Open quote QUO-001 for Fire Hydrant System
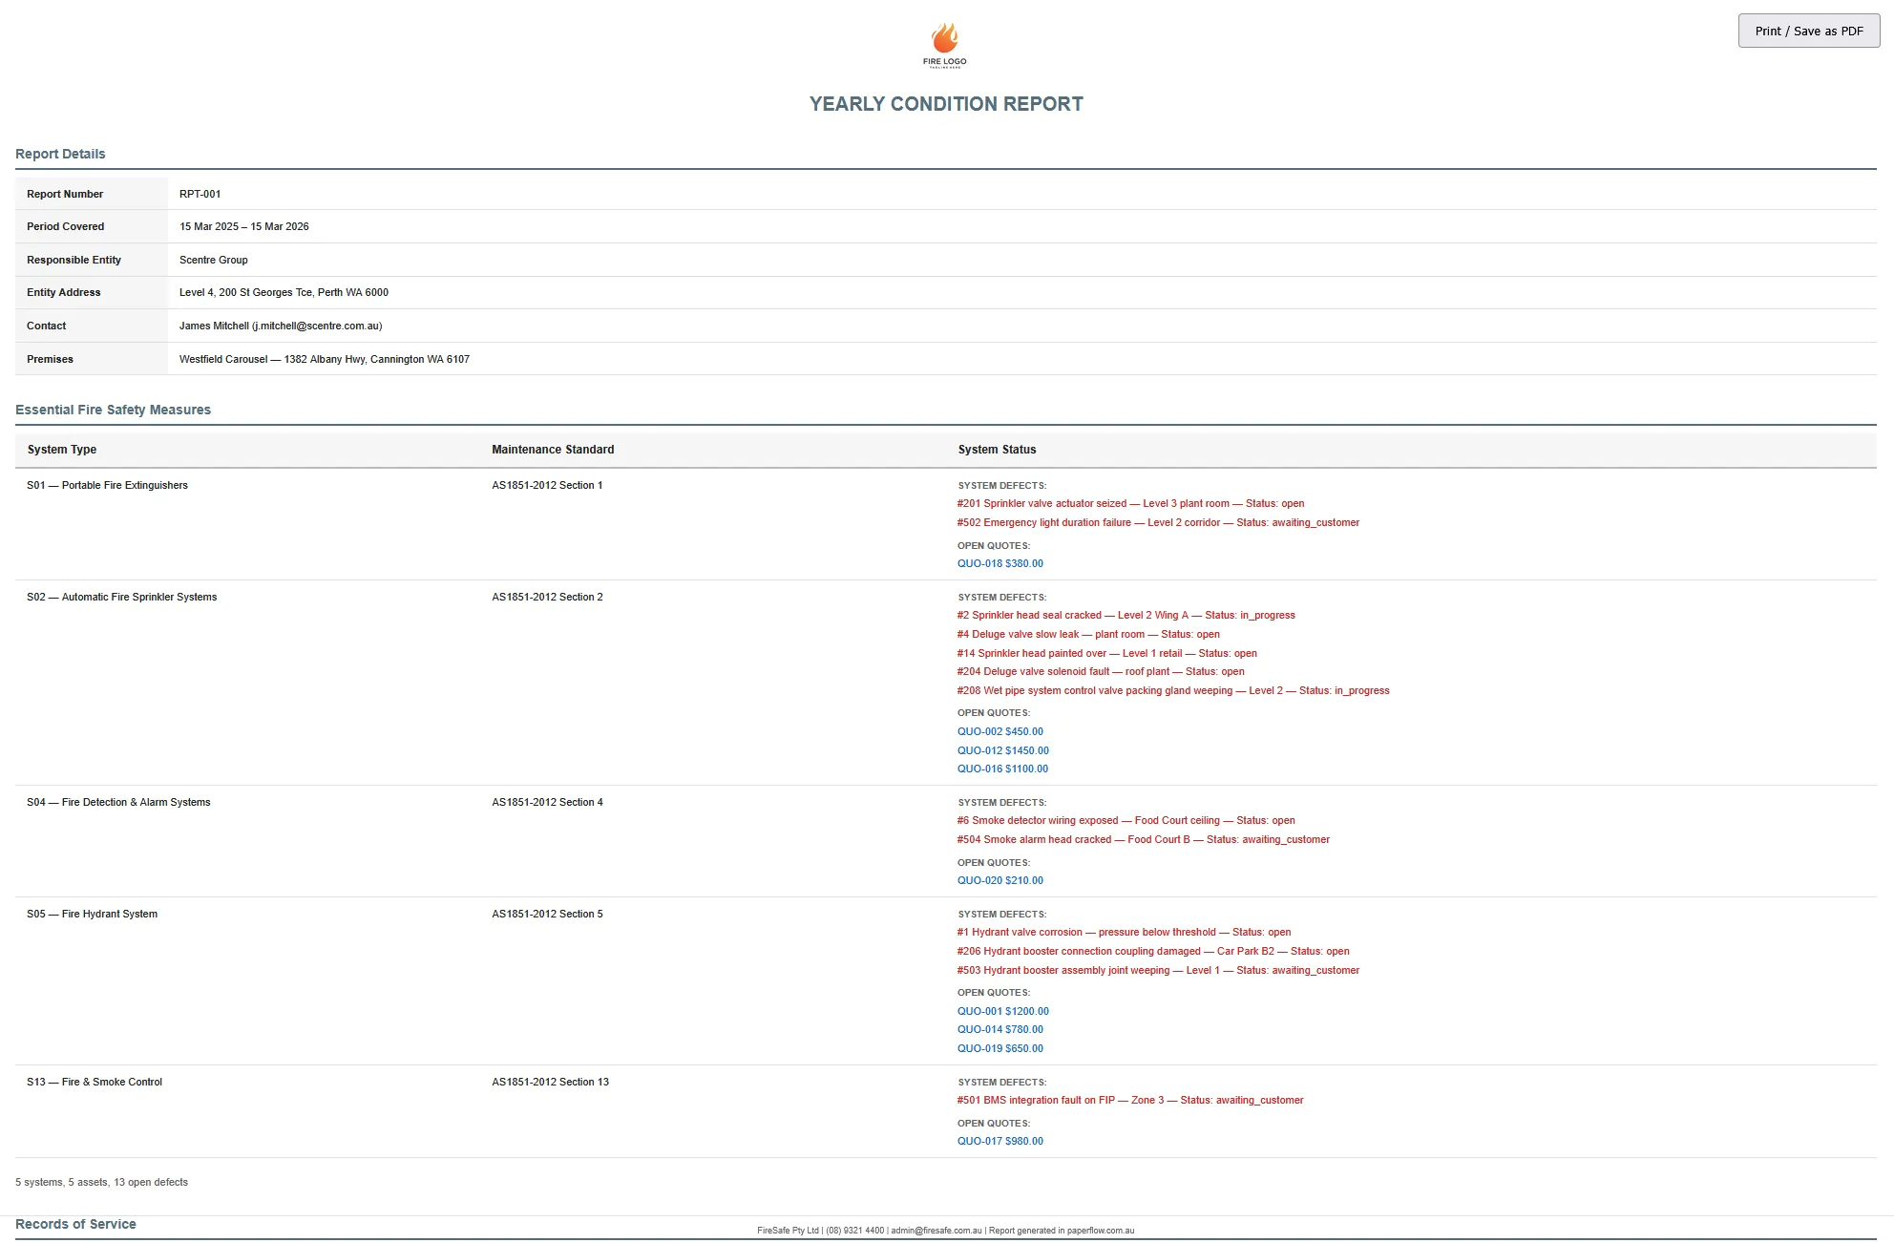This screenshot has height=1243, width=1894. (x=1002, y=1010)
